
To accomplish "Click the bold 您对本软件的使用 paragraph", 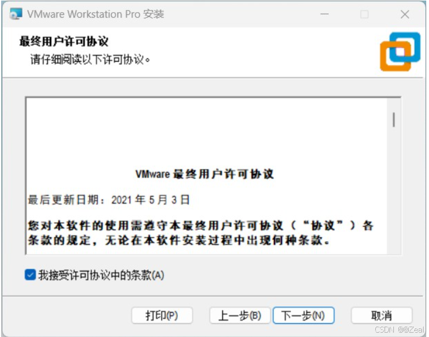I will (201, 233).
